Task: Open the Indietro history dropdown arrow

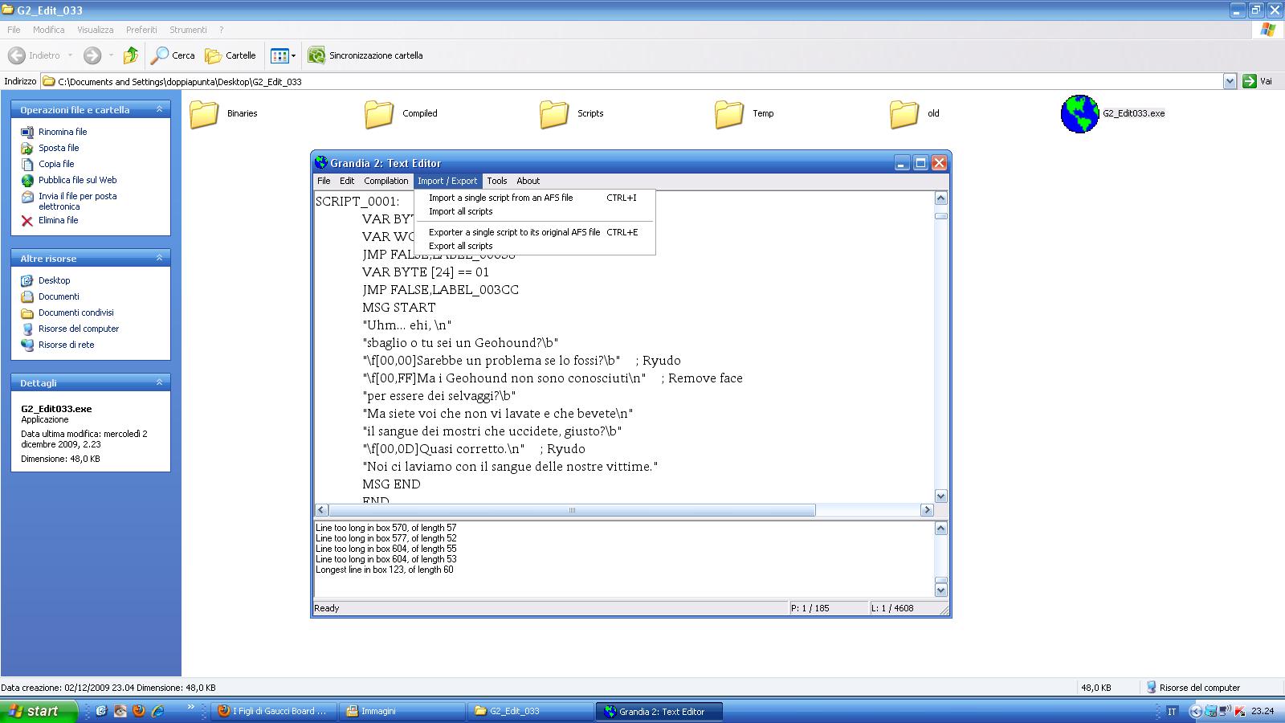Action: [70, 55]
